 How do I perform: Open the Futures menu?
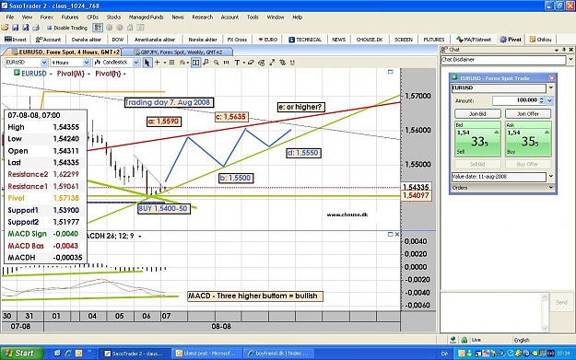(70, 17)
